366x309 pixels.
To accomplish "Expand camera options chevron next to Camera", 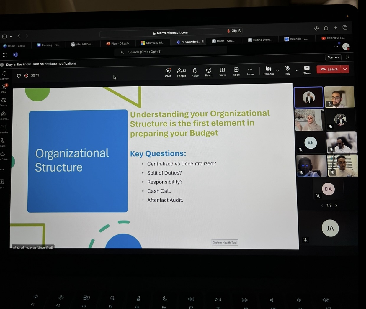I will [x=277, y=71].
